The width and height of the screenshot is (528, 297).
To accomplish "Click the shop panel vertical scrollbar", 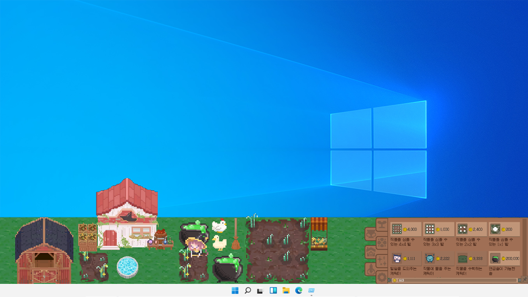I will [x=524, y=247].
